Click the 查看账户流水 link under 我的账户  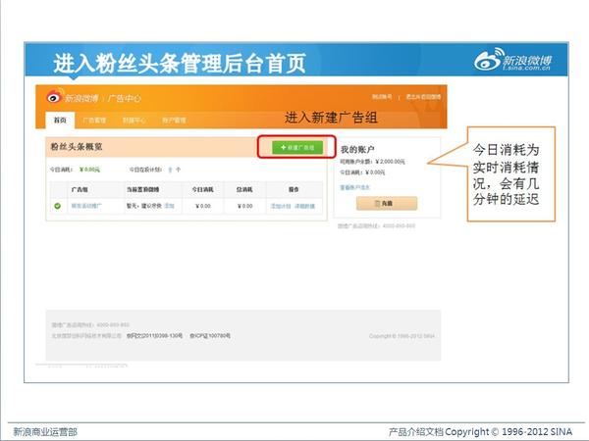pos(355,187)
